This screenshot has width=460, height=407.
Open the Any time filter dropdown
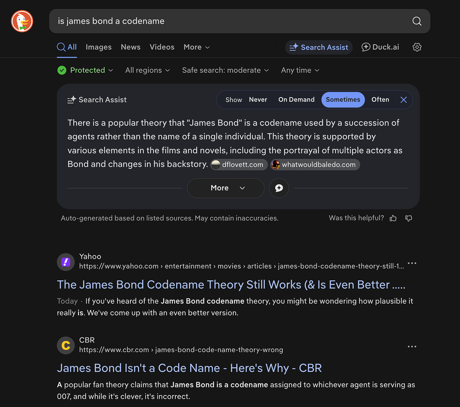[x=300, y=70]
